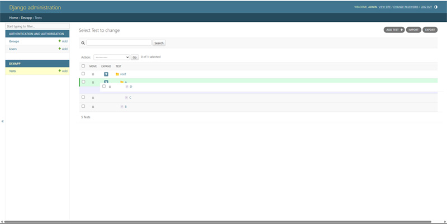The width and height of the screenshot is (447, 224).
Task: Click the yellow folder icon beside root
Action: 117,74
